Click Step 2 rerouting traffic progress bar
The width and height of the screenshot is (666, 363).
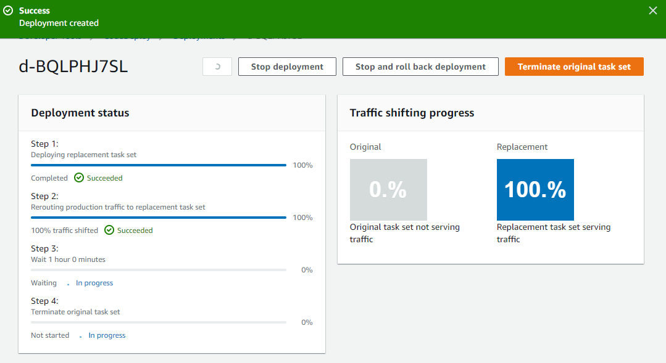click(x=159, y=218)
